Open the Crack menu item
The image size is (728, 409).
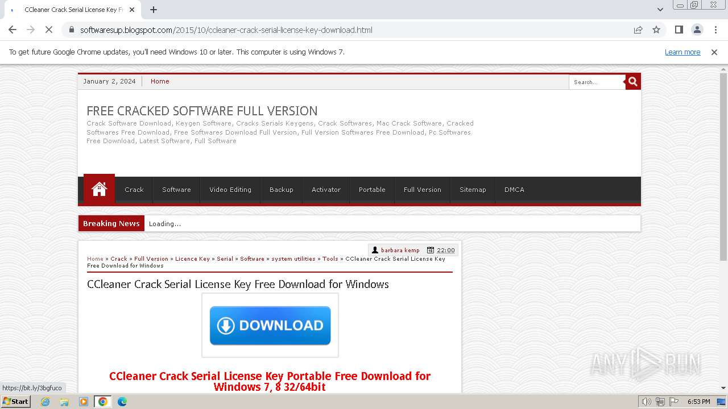click(x=134, y=190)
